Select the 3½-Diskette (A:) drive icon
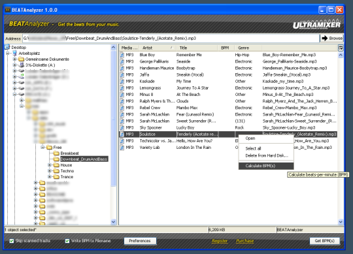Viewport: 353px width, 254px height. (x=22, y=65)
